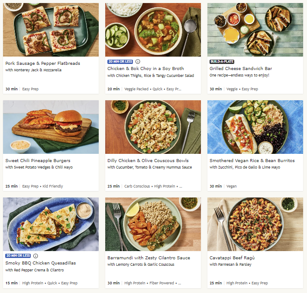This screenshot has height=293, width=307.
Task: Click the Vegan tag on burritos card
Action: [x=232, y=186]
